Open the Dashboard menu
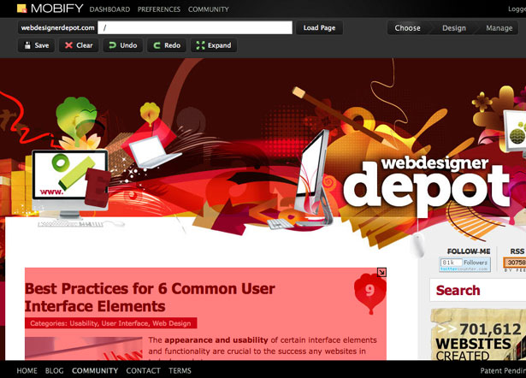Image resolution: width=526 pixels, height=378 pixels. pyautogui.click(x=109, y=9)
